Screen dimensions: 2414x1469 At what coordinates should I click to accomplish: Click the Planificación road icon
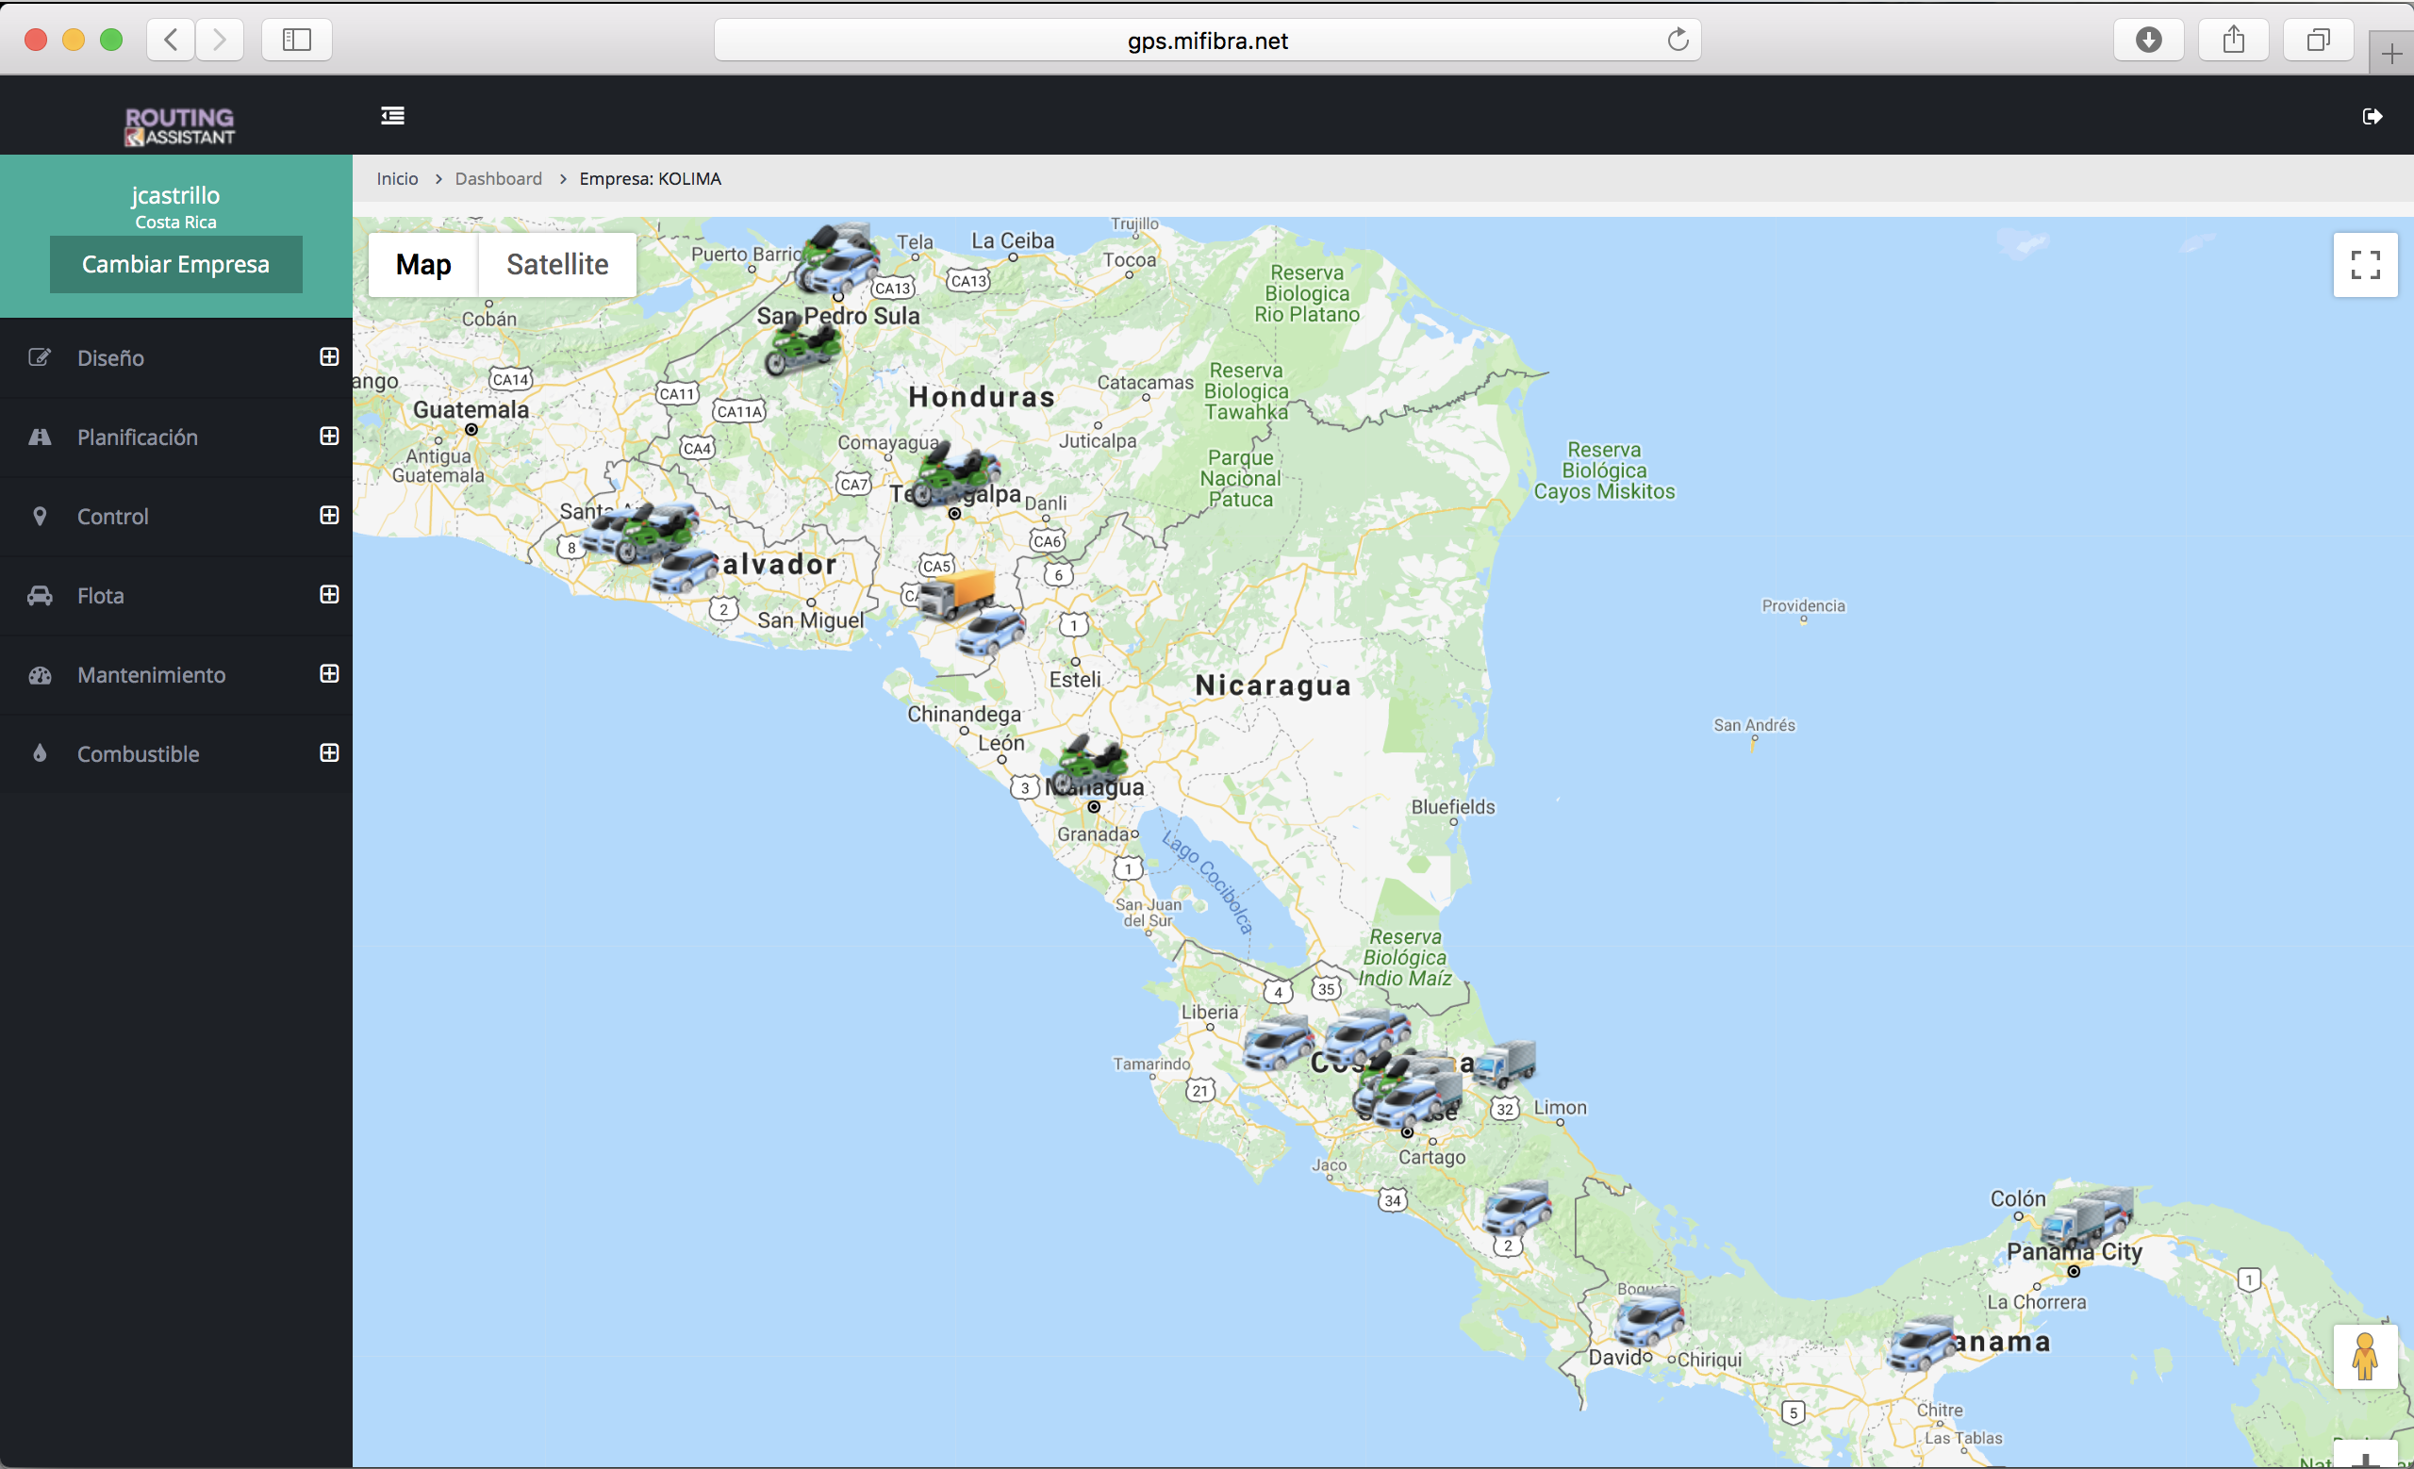tap(40, 437)
